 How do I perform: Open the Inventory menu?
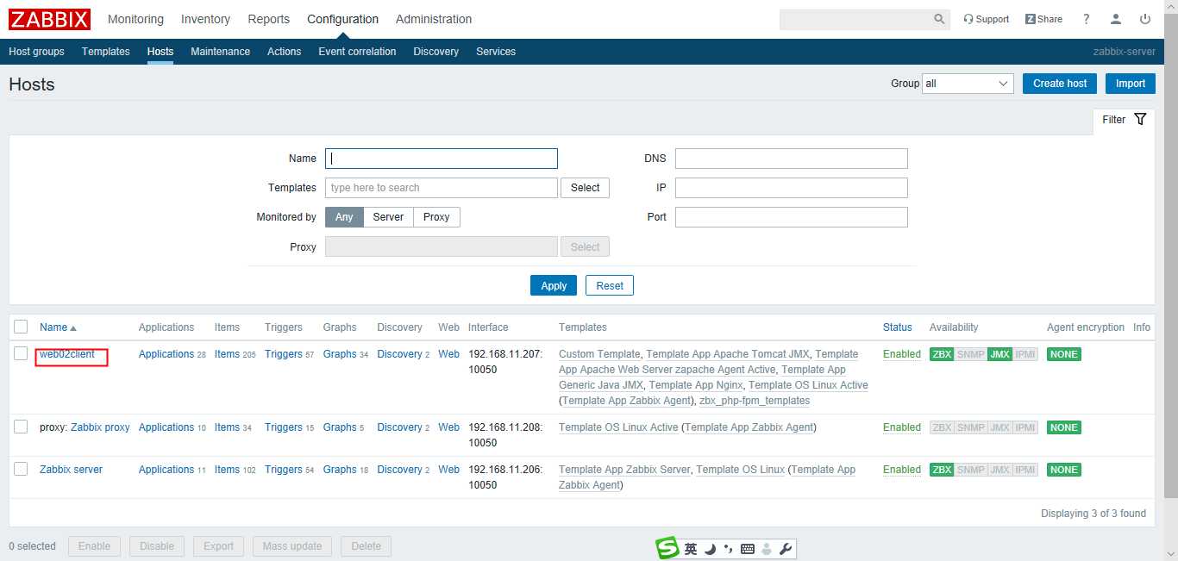pos(205,19)
